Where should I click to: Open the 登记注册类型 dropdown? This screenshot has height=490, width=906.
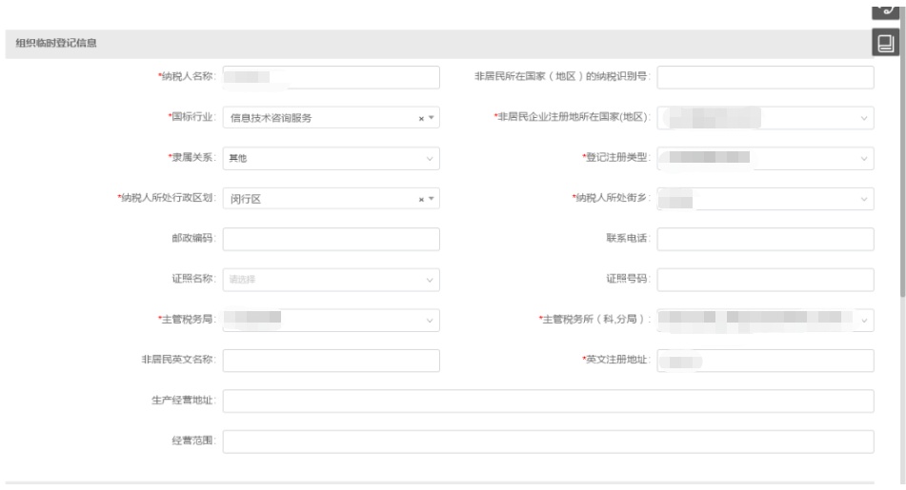[864, 159]
